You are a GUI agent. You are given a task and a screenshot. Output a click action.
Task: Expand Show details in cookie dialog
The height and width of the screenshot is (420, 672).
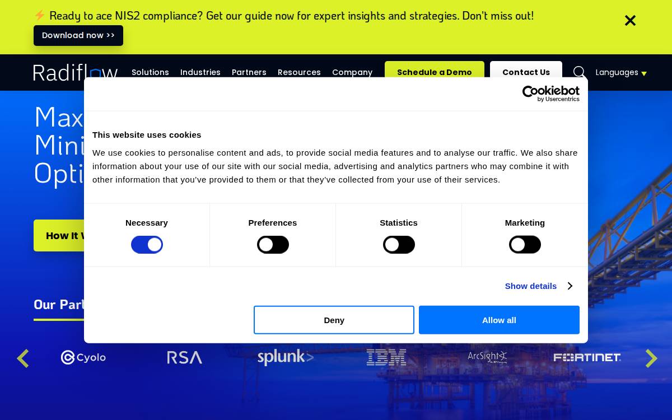tap(538, 286)
